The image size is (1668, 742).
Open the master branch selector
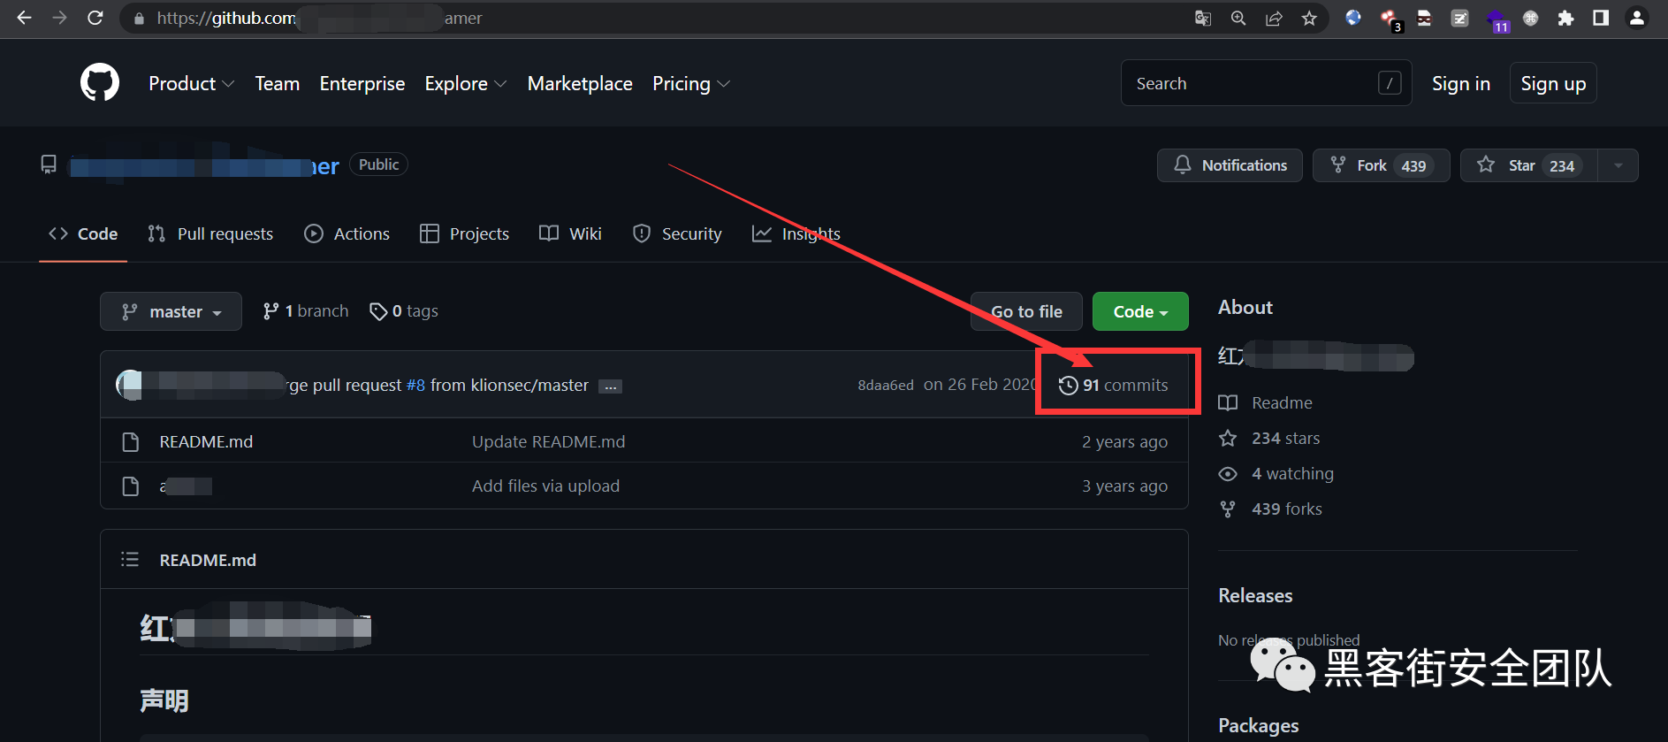pos(171,311)
